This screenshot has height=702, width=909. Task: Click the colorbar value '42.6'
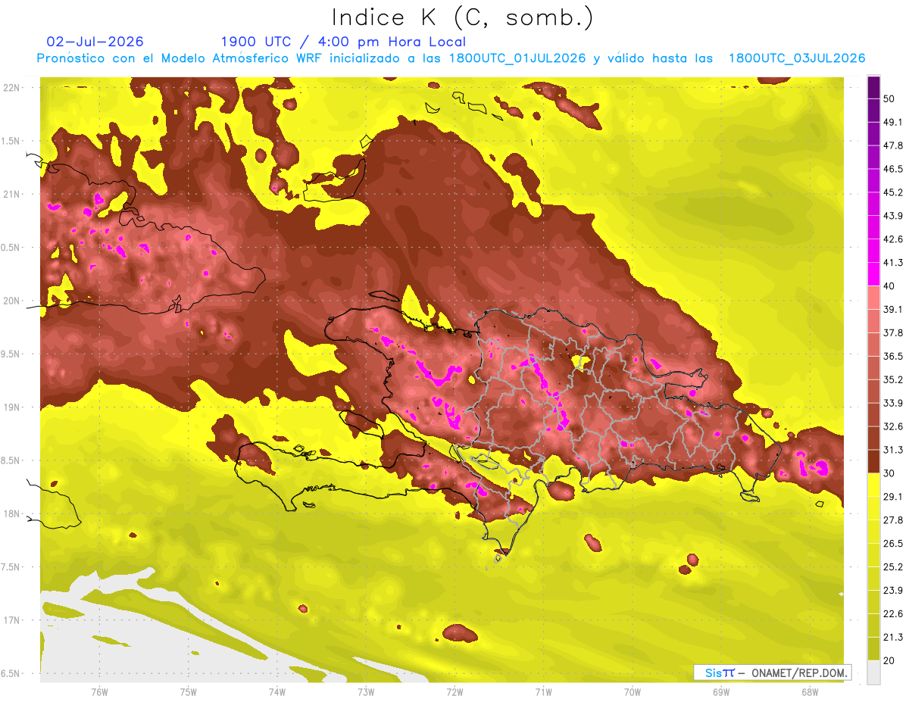point(893,239)
